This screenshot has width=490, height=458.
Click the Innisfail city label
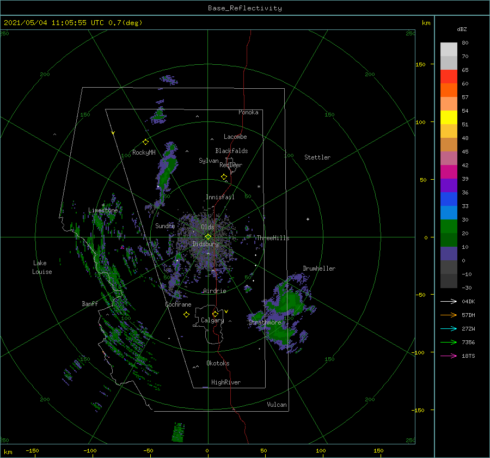220,197
